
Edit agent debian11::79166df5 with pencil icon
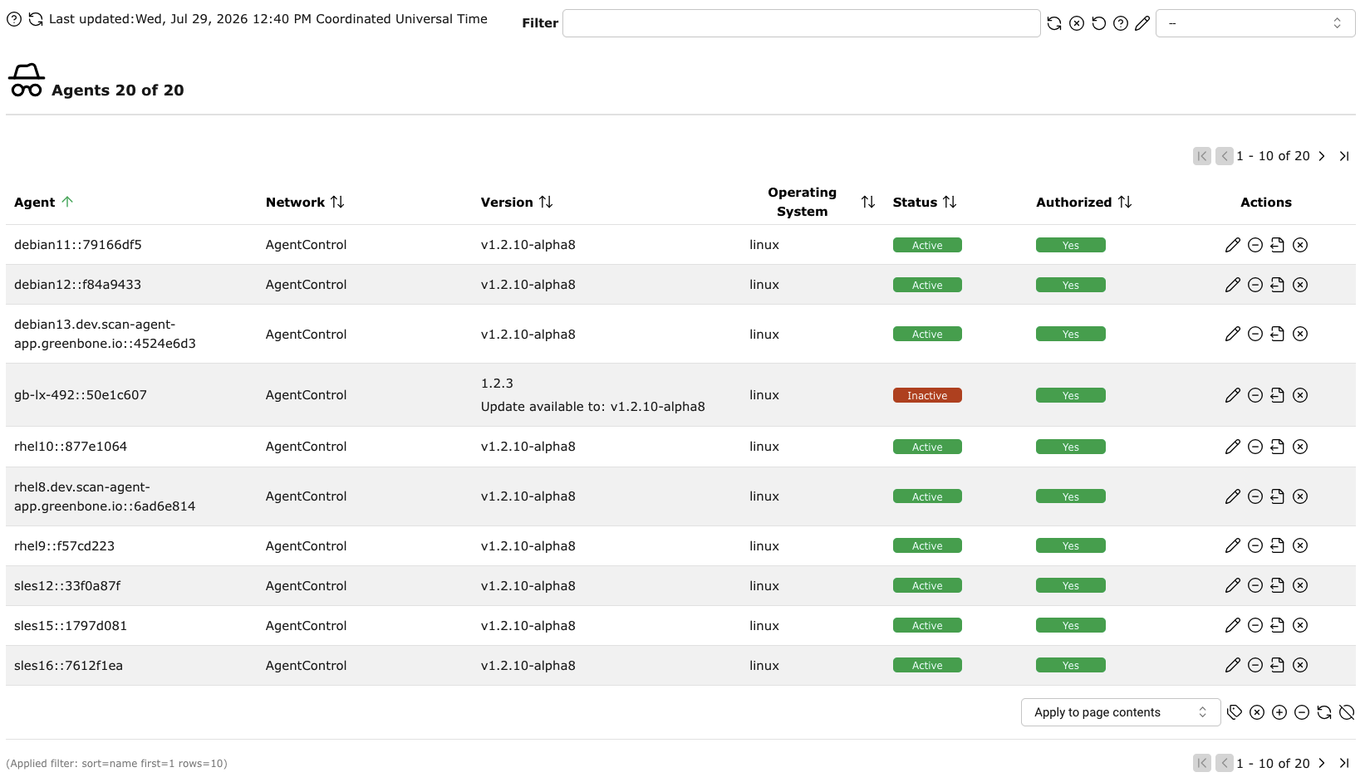[x=1233, y=245]
